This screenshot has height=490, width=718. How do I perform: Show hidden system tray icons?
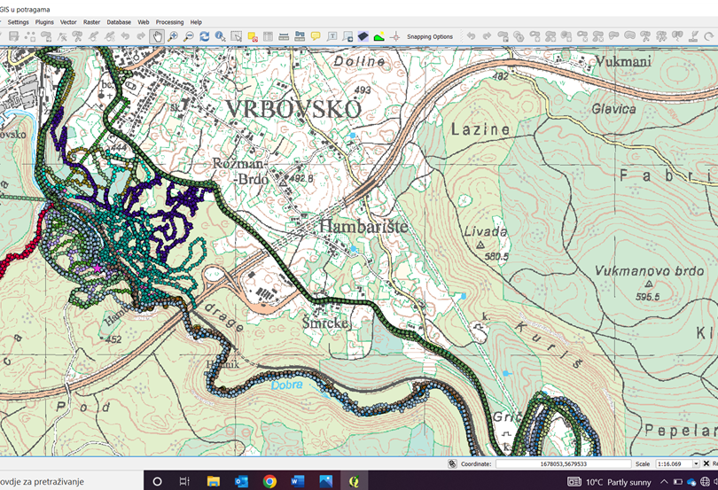666,481
